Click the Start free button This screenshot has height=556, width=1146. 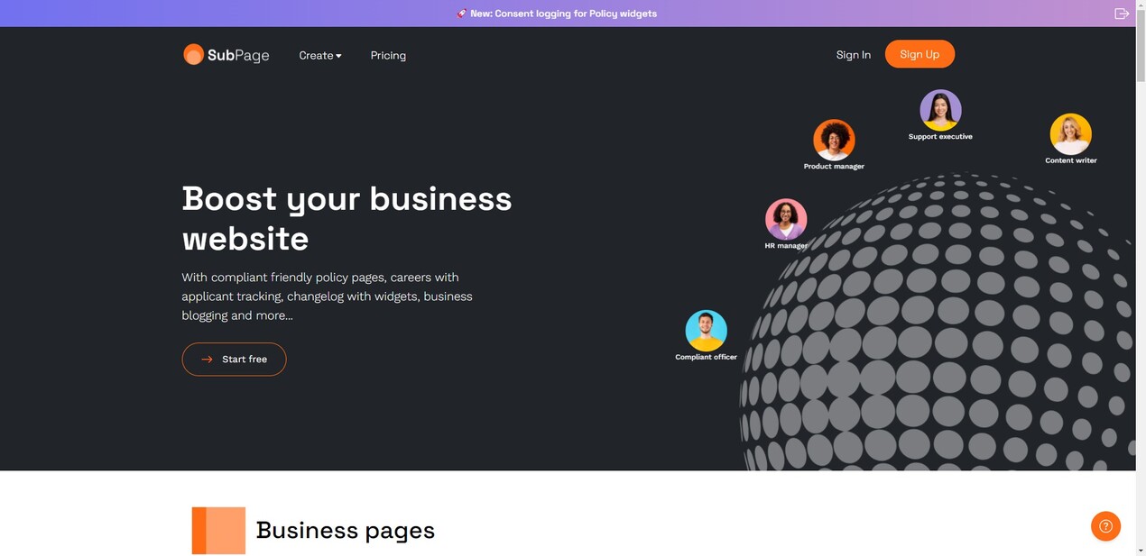[x=234, y=359]
